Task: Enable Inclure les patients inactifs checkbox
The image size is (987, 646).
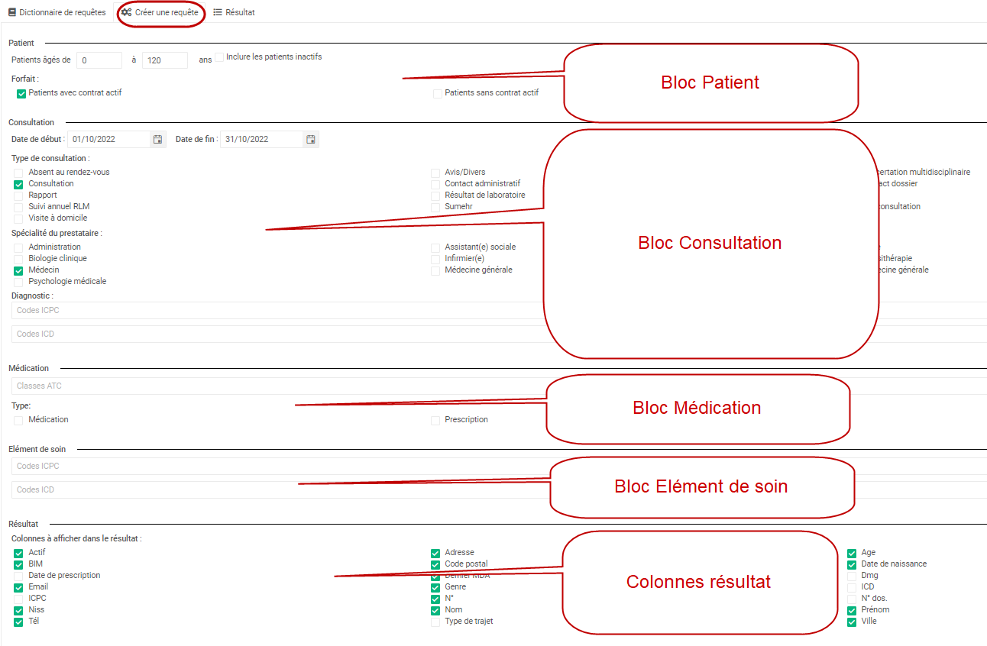Action: pos(219,57)
